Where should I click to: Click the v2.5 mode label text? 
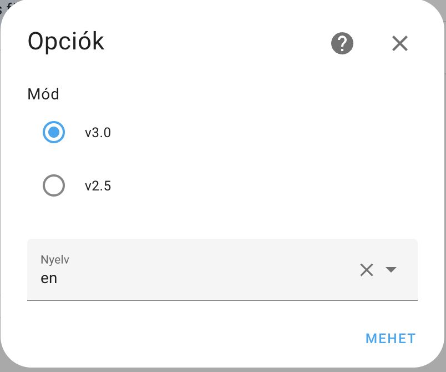coord(98,186)
